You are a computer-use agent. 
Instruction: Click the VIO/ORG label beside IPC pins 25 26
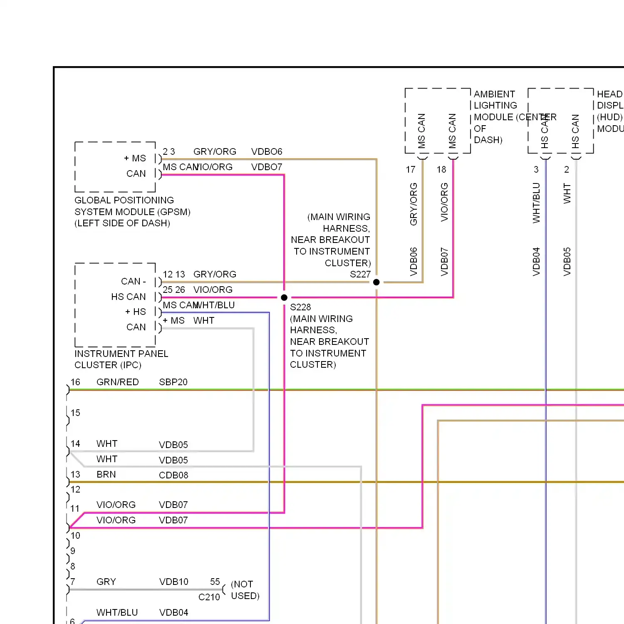click(x=213, y=290)
